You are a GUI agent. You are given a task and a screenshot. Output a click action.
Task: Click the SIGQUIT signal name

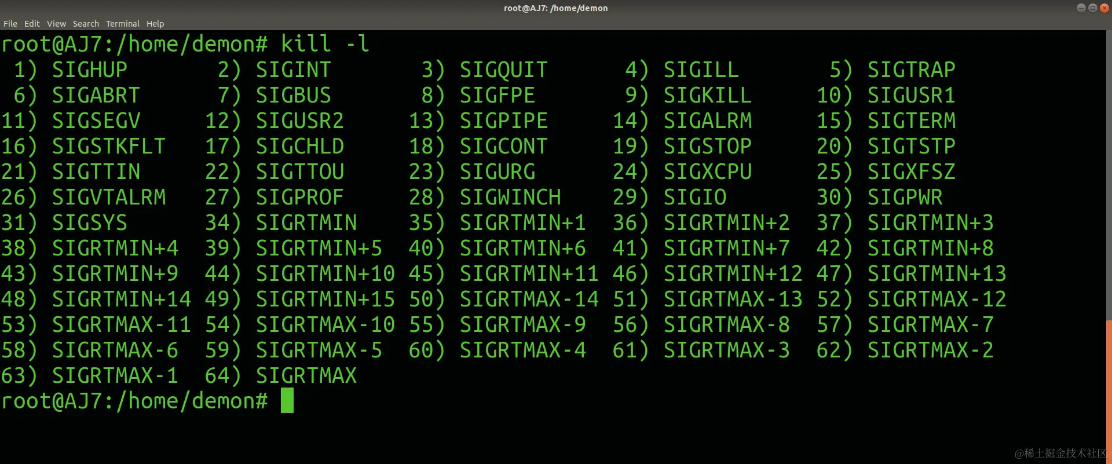tap(503, 70)
